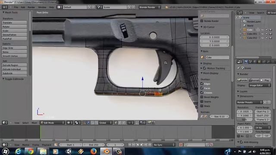Open the Blender Render engine dropdown
Screen dimensions: 276x155
[x=150, y=7]
